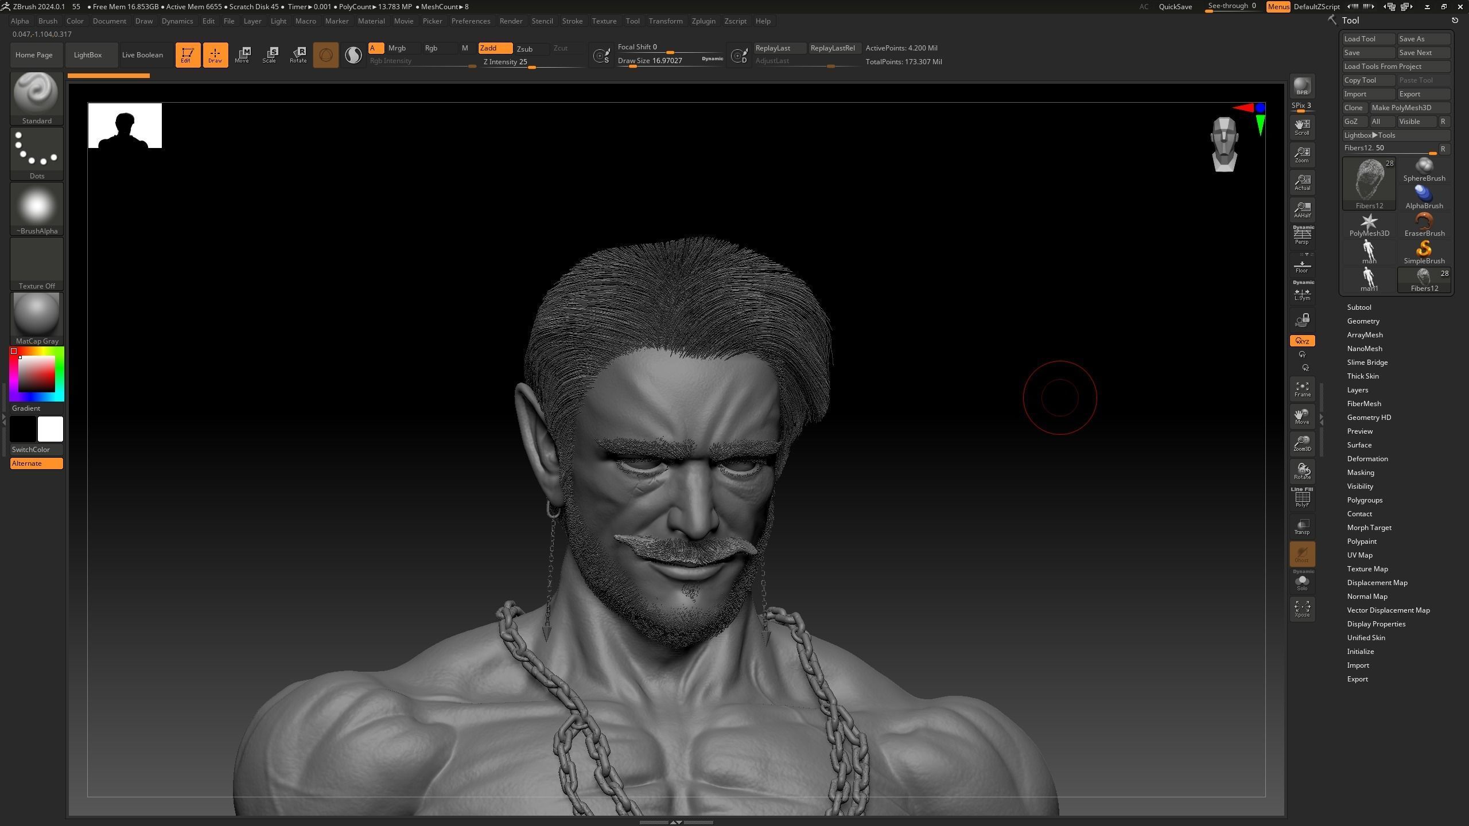
Task: Expand the Masking section
Action: (1361, 473)
